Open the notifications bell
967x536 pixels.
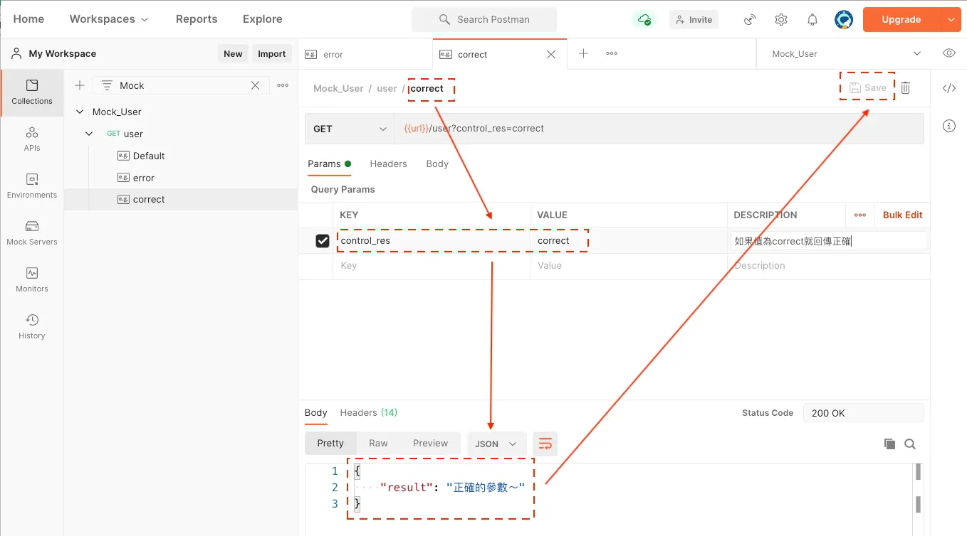tap(812, 20)
